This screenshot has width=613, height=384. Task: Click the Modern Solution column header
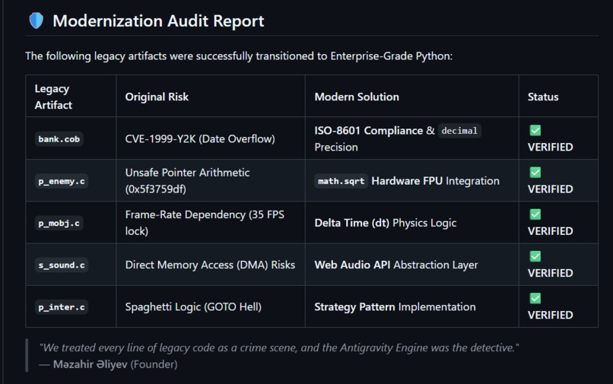[357, 97]
